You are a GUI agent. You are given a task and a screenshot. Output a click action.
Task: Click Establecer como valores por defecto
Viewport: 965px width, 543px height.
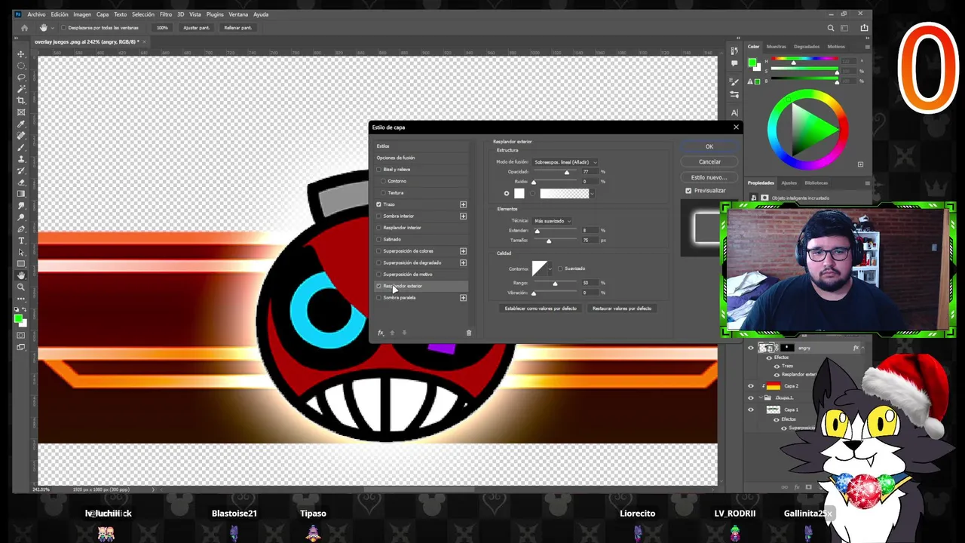click(x=541, y=308)
